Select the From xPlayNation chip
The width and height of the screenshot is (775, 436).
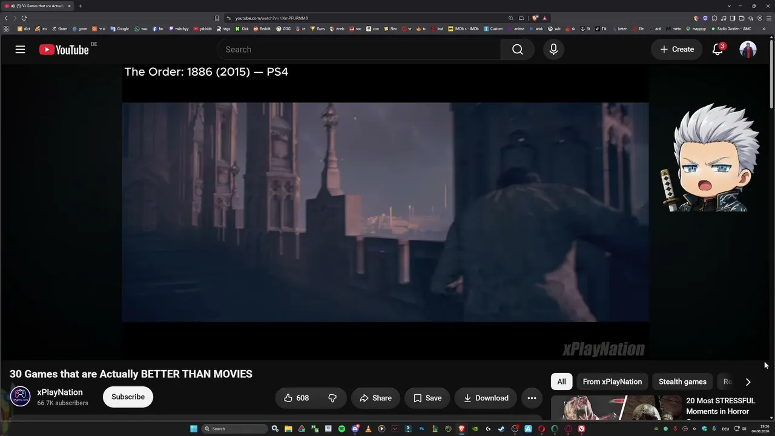coord(612,381)
